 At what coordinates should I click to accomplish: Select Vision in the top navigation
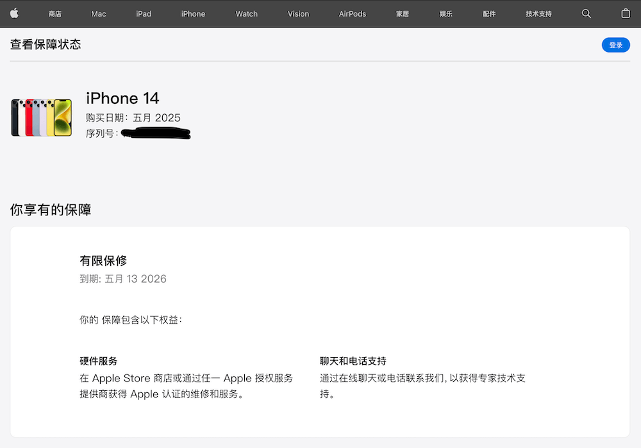[x=299, y=14]
